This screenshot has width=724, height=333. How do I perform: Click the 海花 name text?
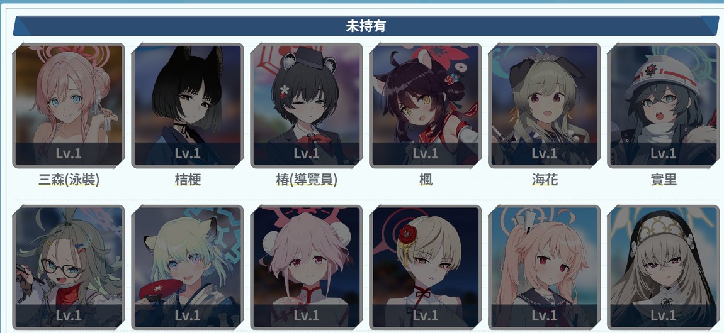(x=545, y=180)
